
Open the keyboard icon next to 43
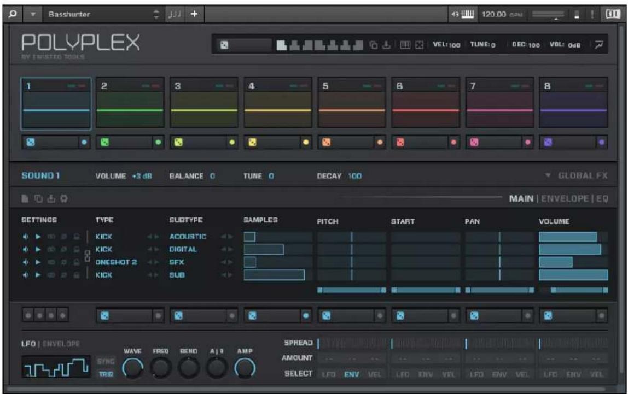(467, 14)
